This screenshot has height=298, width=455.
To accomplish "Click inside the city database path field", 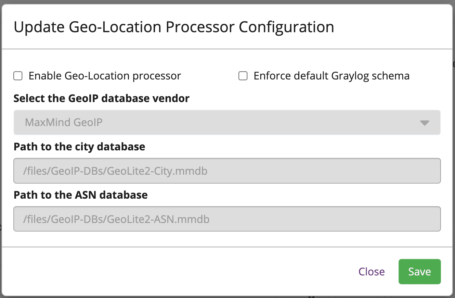I will pyautogui.click(x=227, y=171).
